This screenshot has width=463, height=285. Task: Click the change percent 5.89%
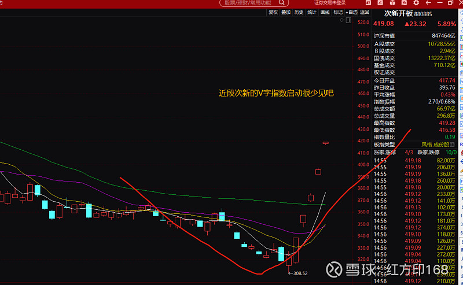click(x=447, y=24)
